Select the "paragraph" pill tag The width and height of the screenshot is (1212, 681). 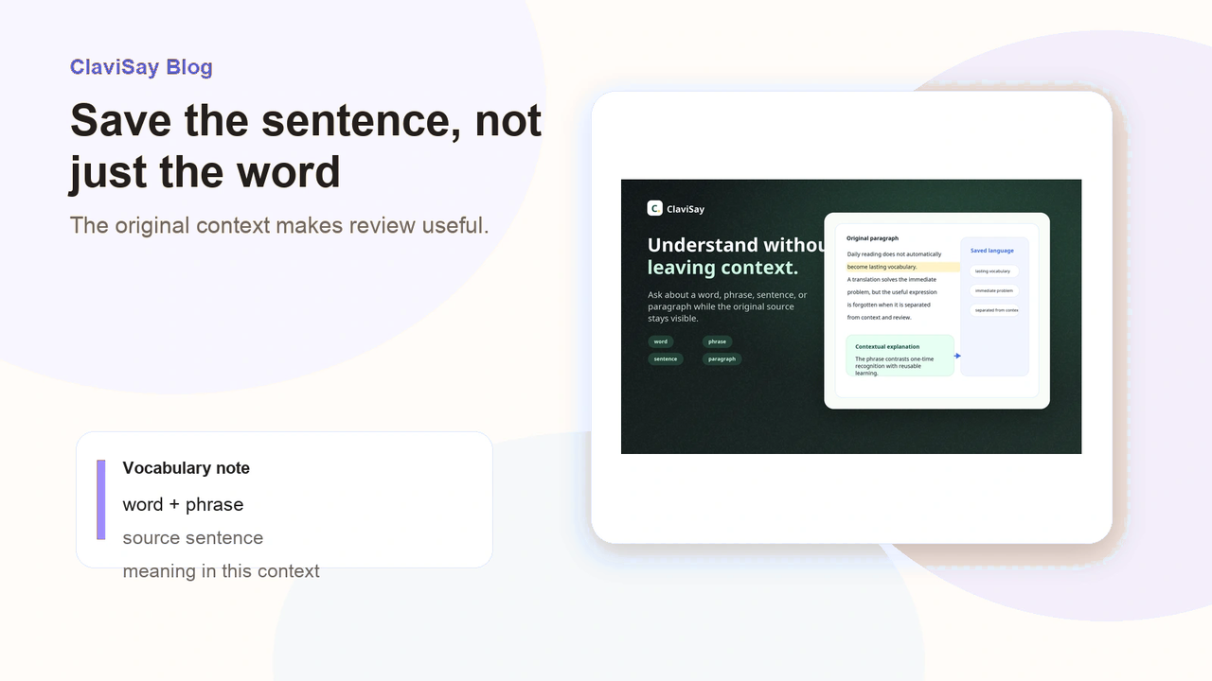coord(722,359)
